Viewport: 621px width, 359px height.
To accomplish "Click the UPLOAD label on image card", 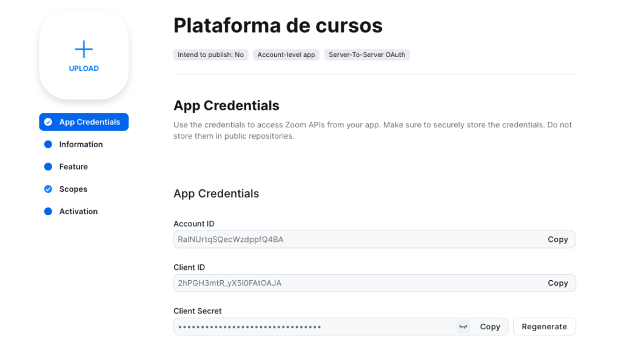I will (x=84, y=69).
